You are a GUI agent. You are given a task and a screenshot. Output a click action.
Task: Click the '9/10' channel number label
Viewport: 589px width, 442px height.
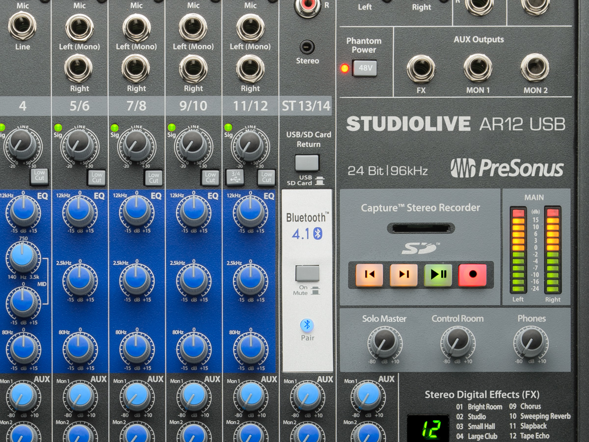193,106
